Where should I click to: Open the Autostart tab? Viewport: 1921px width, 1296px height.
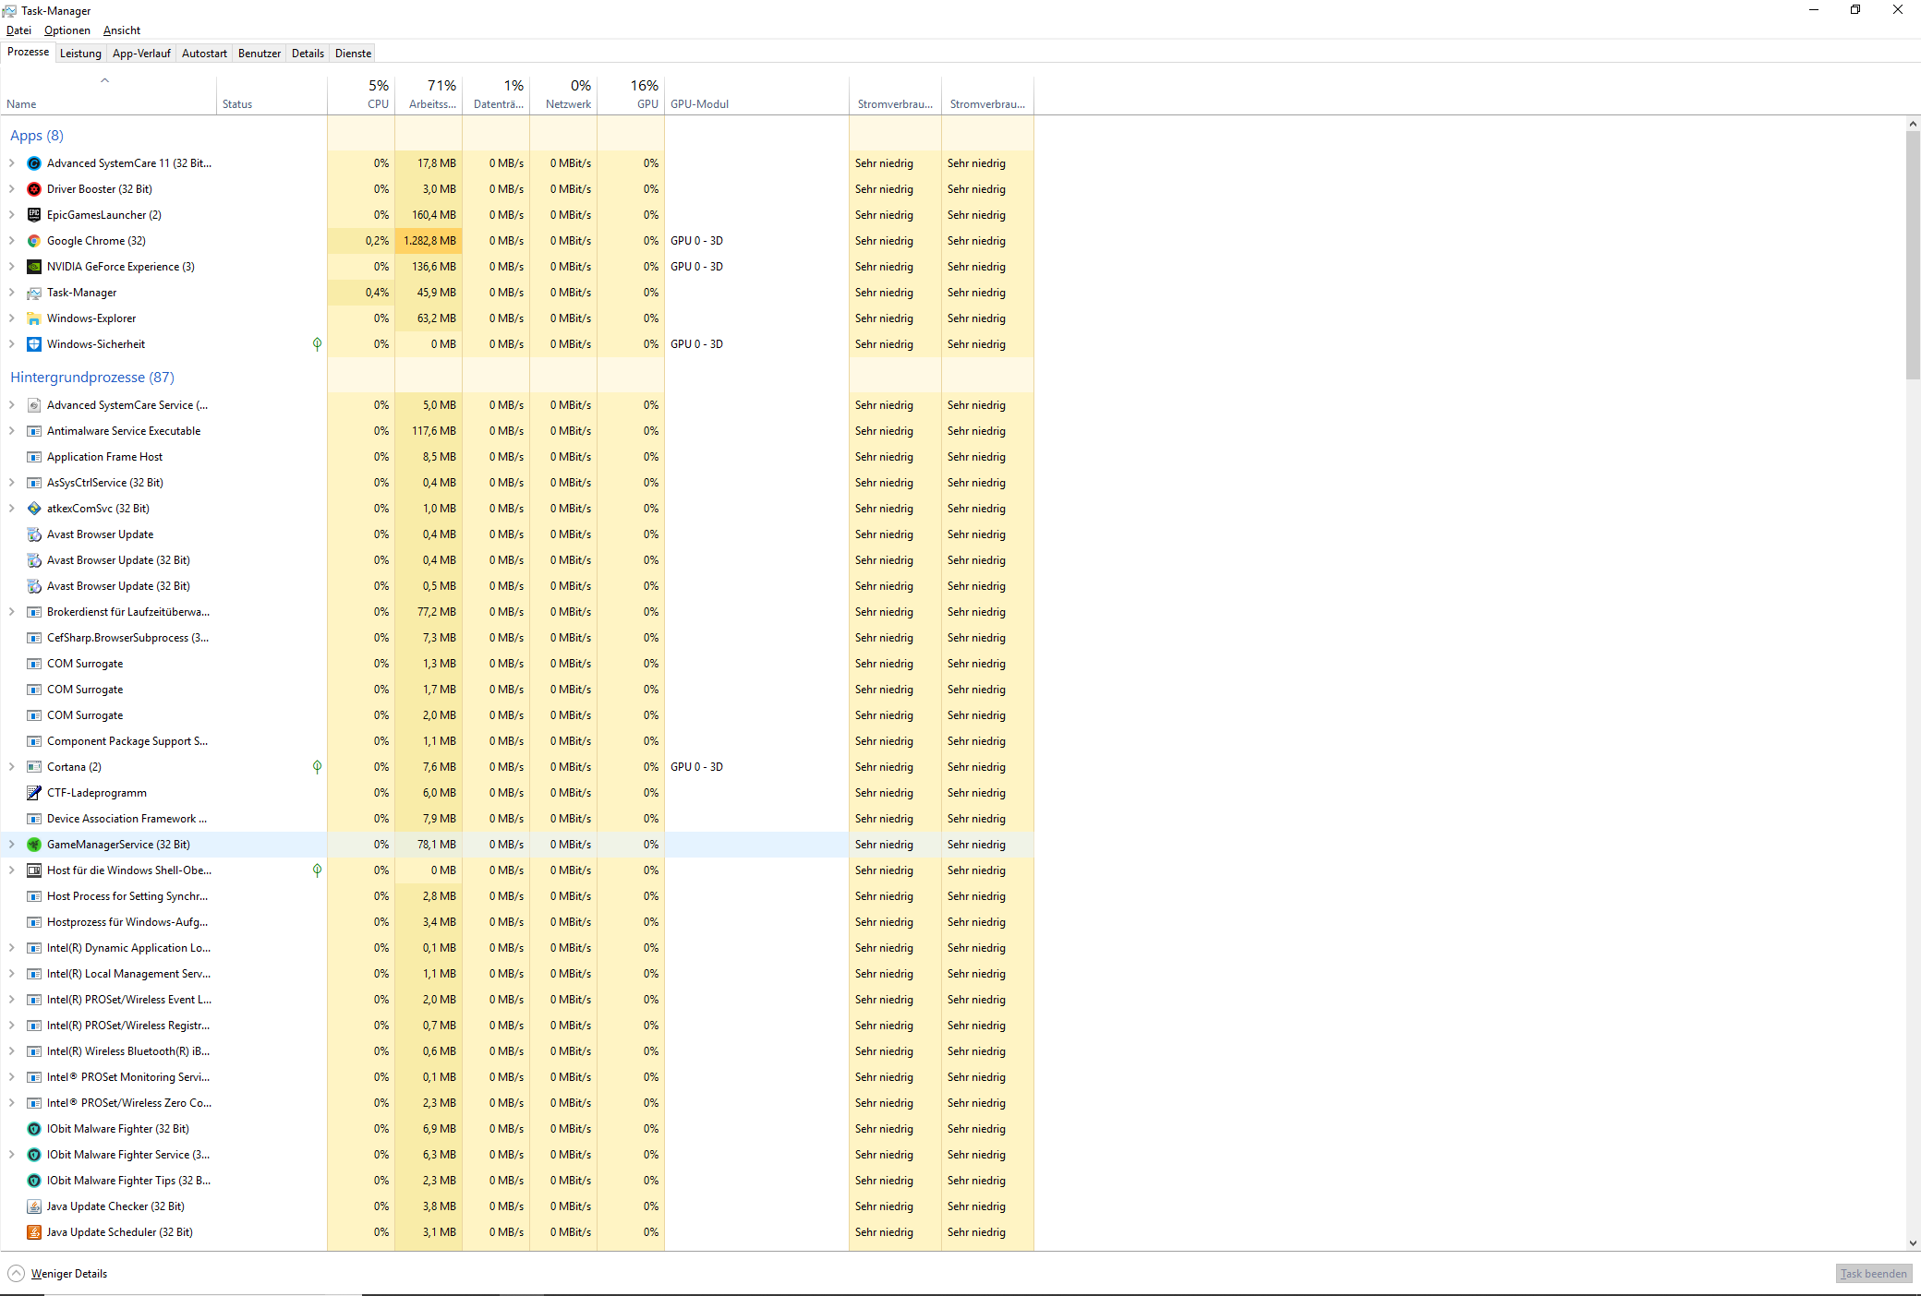(x=204, y=54)
